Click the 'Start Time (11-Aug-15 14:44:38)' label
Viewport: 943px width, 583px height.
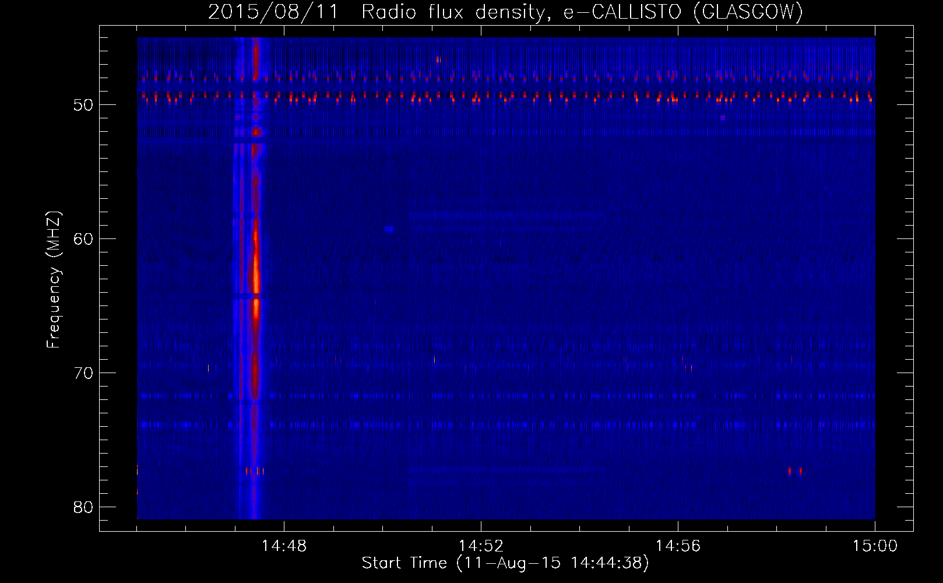[x=505, y=563]
